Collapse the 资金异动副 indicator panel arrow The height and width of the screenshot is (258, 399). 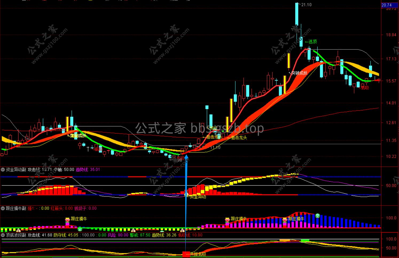[3, 170]
